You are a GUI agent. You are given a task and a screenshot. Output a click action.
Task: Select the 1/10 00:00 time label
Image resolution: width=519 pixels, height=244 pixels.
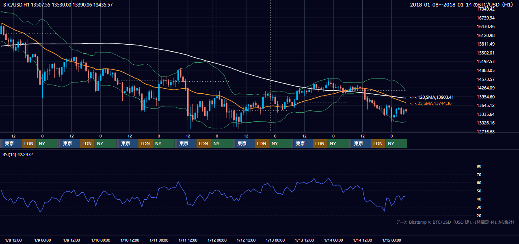pyautogui.click(x=100, y=240)
